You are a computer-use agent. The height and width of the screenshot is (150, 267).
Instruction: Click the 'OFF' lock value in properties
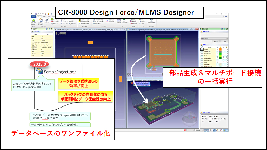[x=42, y=56]
